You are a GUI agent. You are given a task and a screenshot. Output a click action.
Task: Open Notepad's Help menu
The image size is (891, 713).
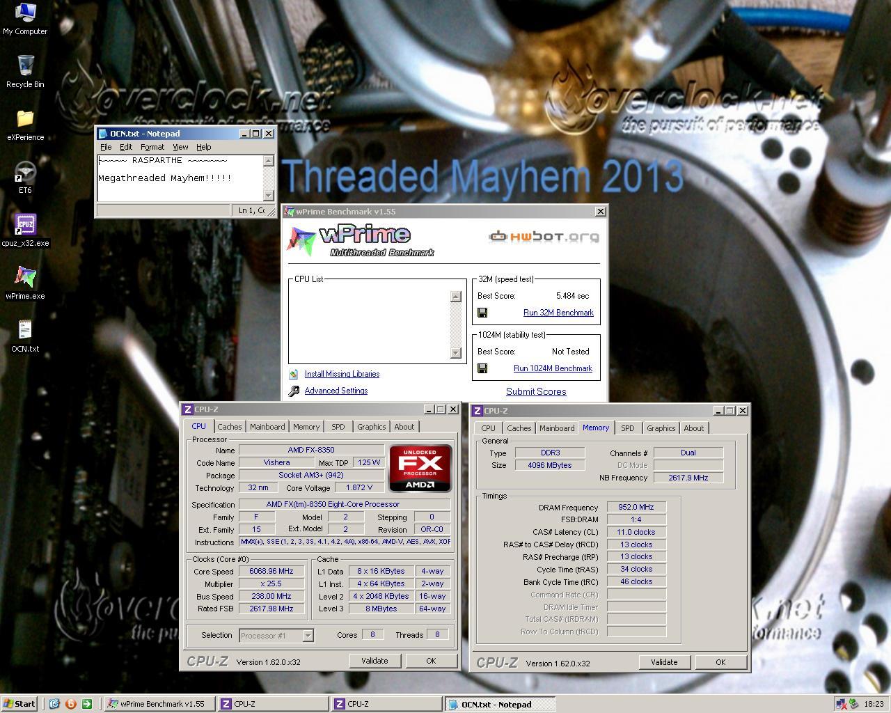coord(203,147)
